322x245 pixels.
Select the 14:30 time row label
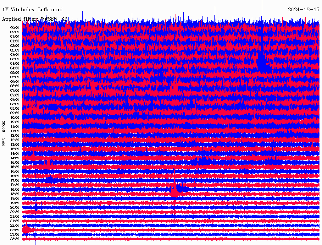click(15, 158)
